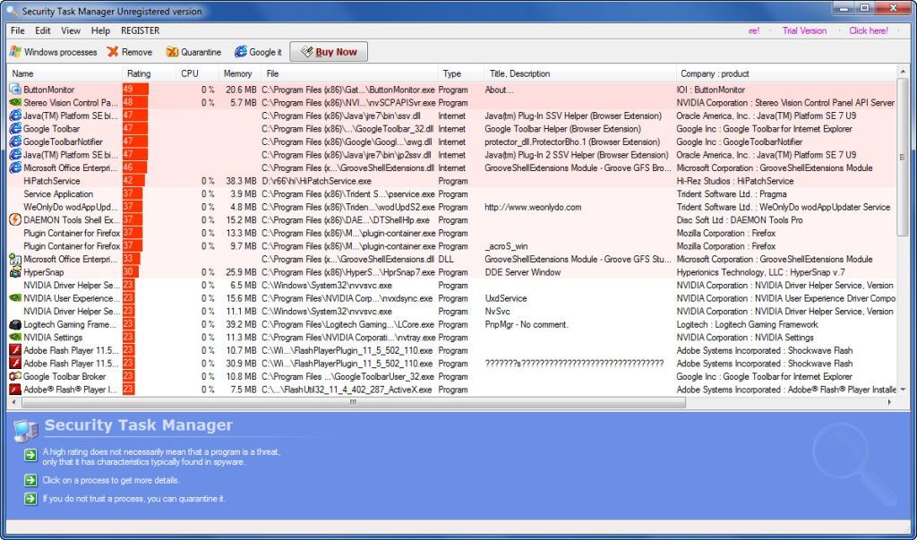Click green arrow beside 'Click on a process'
This screenshot has width=917, height=540.
coord(30,480)
